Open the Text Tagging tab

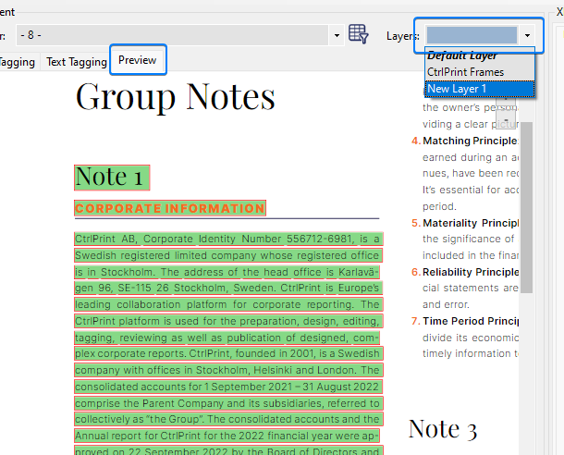77,62
